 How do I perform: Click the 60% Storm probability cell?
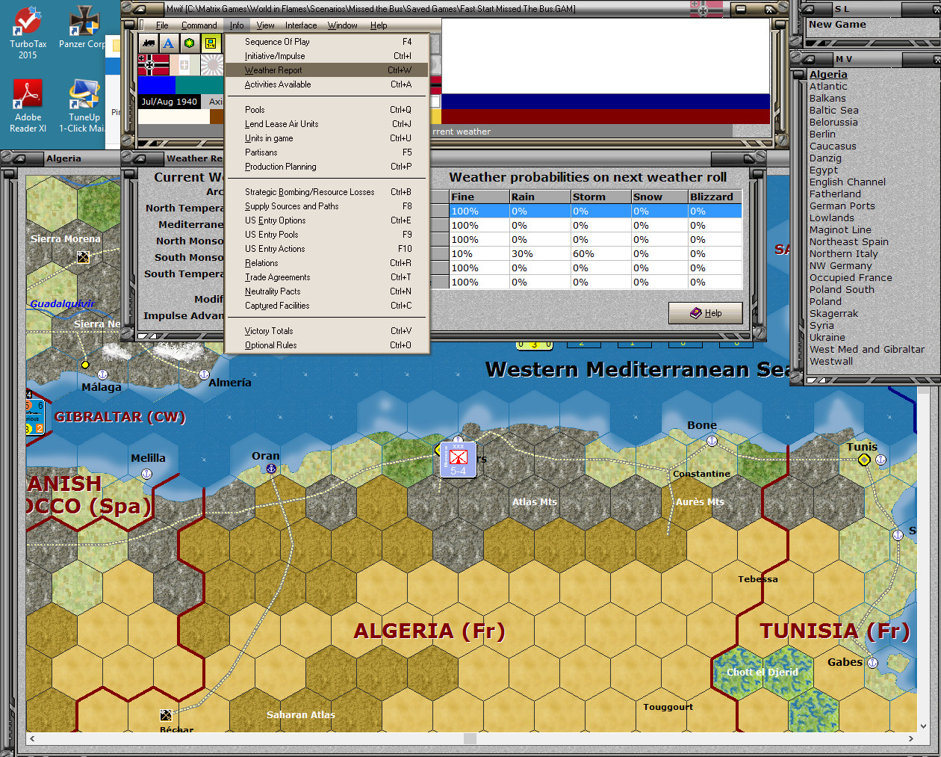click(600, 254)
